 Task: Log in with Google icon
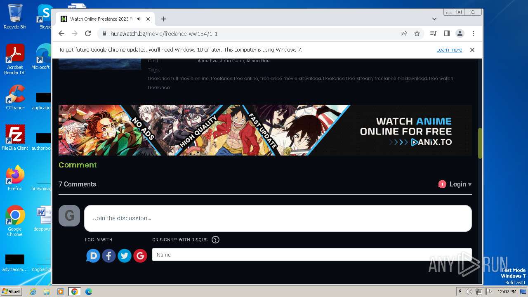[140, 256]
